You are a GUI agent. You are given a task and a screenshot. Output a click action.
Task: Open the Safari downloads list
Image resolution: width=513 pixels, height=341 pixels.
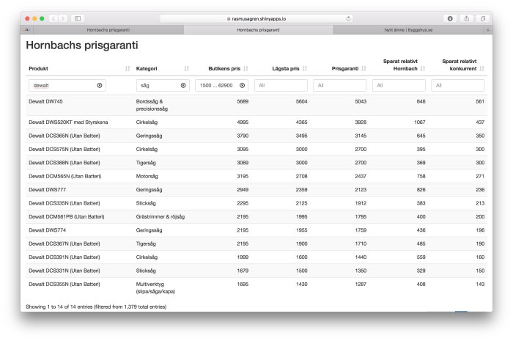450,18
